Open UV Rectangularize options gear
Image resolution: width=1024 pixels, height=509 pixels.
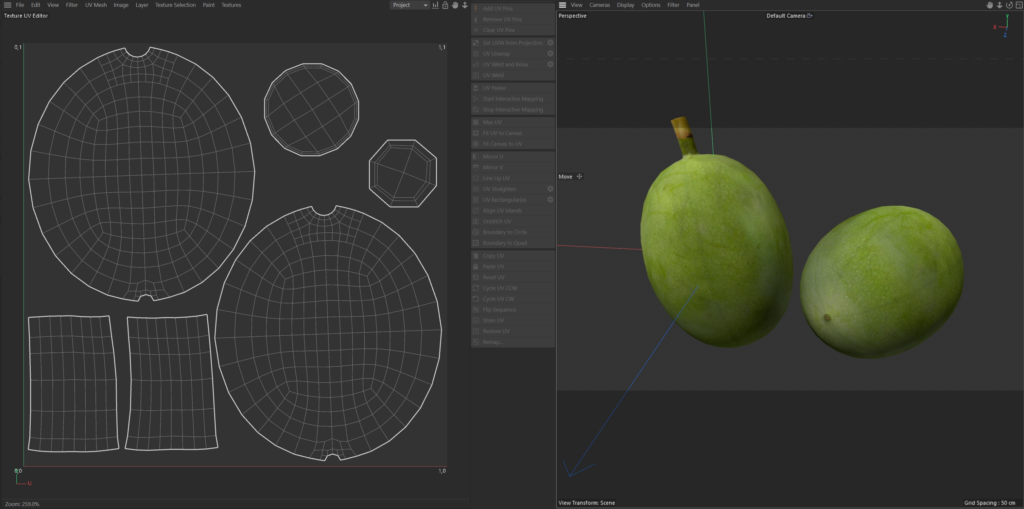(550, 200)
